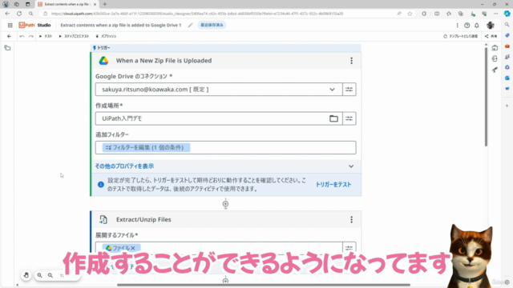The image size is (513, 288).
Task: Click the トリガーをテスト link
Action: 333,185
